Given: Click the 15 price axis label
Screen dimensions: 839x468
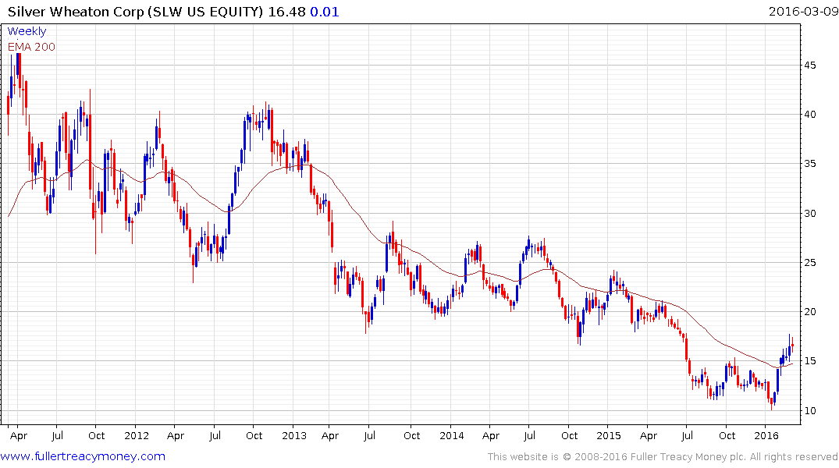Looking at the screenshot, I should pos(809,361).
